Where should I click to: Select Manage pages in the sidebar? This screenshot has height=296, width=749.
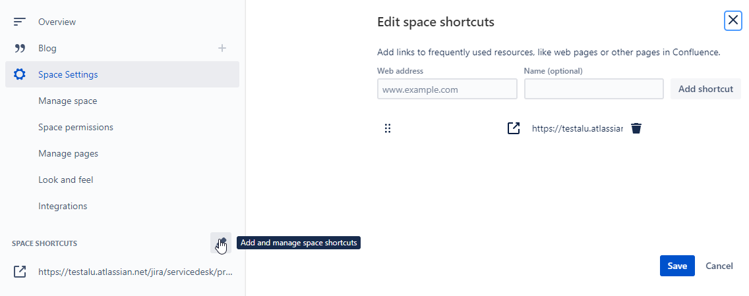coord(68,153)
